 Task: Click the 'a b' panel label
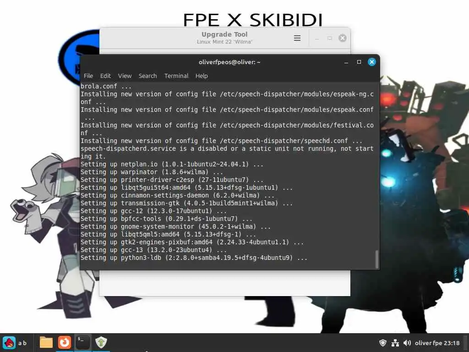22,343
